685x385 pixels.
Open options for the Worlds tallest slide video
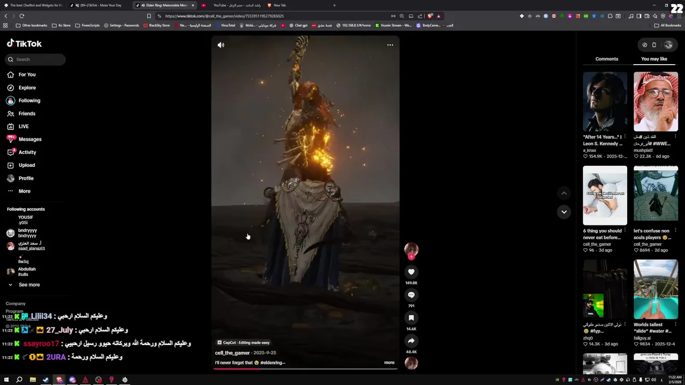coord(675,325)
